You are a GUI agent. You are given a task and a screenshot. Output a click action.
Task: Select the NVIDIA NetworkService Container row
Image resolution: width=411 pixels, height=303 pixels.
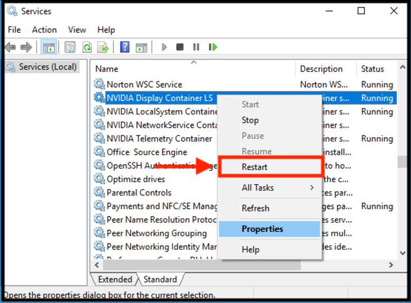[245, 125]
